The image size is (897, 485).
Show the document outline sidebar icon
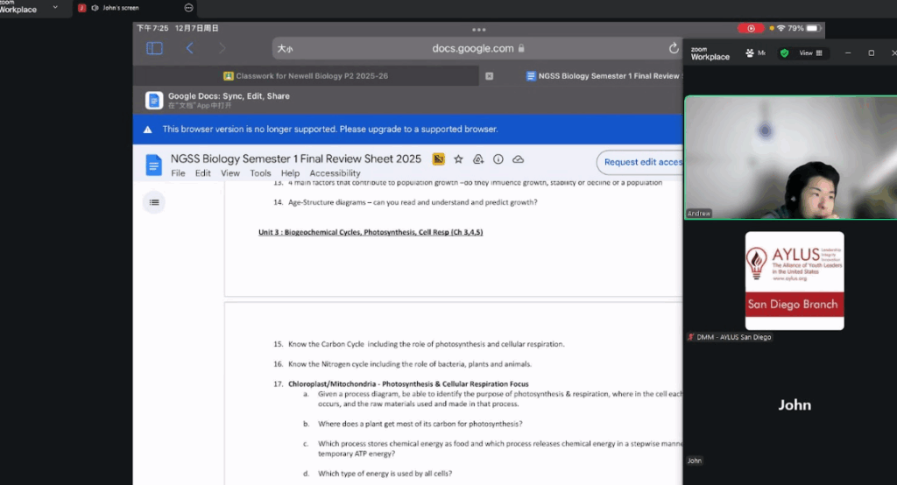coord(154,202)
